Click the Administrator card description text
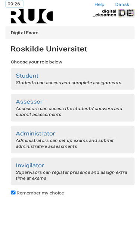This screenshot has height=249, width=140. click(x=65, y=143)
